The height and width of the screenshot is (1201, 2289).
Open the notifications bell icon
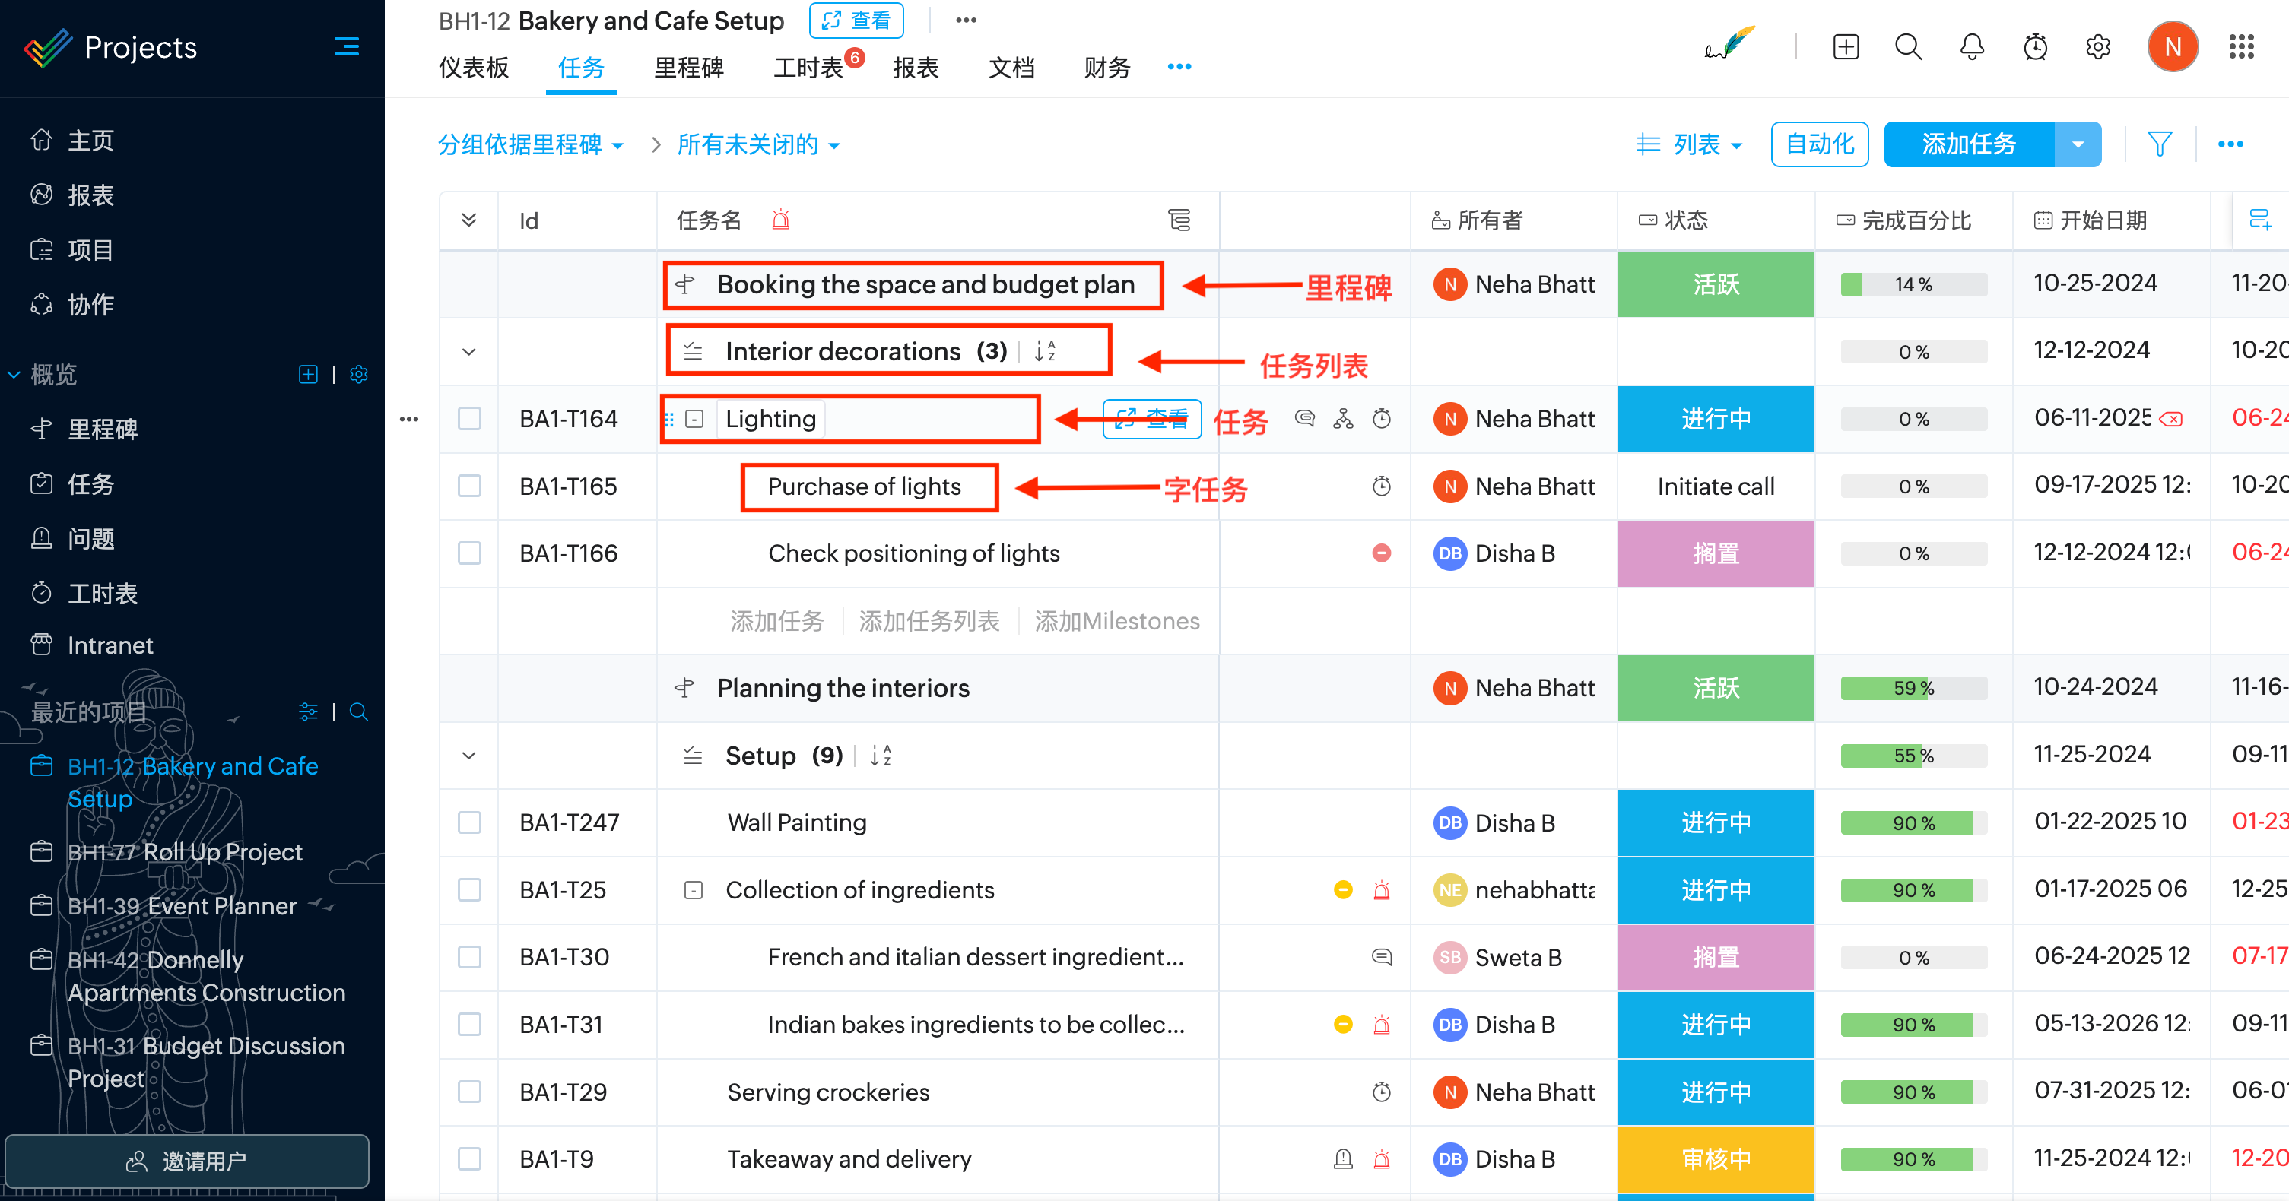[1971, 47]
